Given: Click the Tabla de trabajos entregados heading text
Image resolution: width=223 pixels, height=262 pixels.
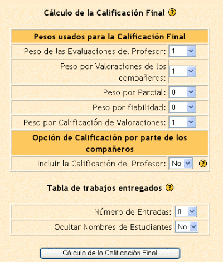Looking at the screenshot, I should pos(104,188).
